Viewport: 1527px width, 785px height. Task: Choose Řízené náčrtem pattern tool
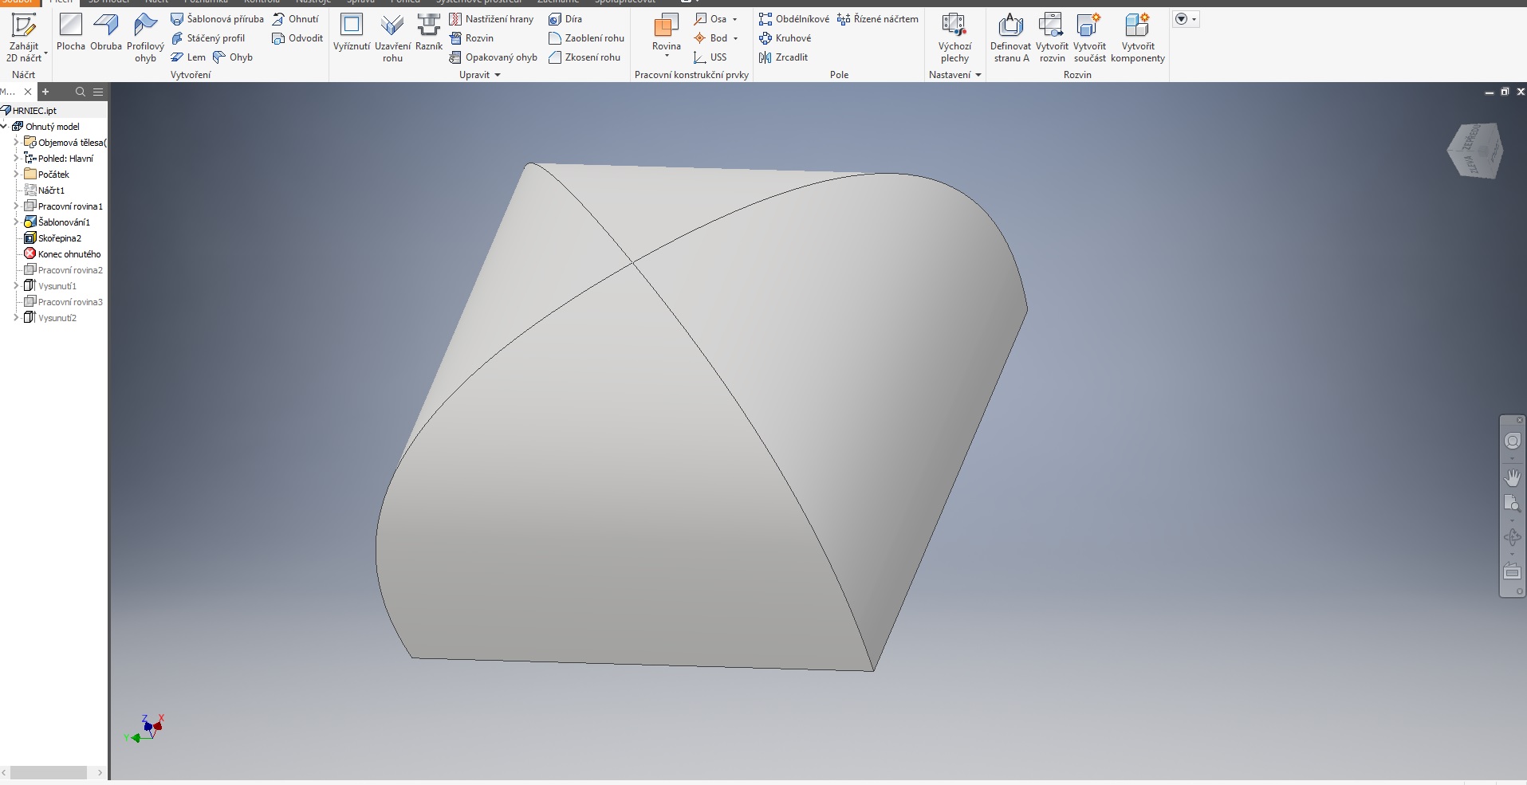click(878, 19)
